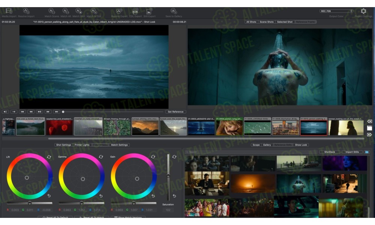Jump to the last frame
Screen dimensions: 375x225
[57, 112]
